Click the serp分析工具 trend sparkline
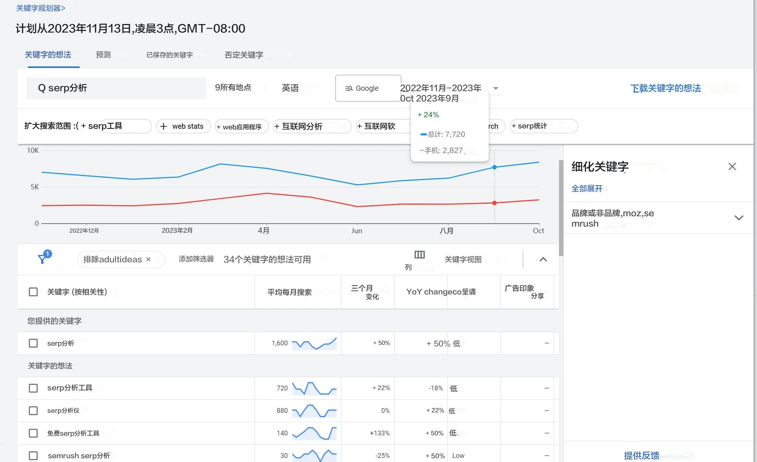 click(x=314, y=388)
